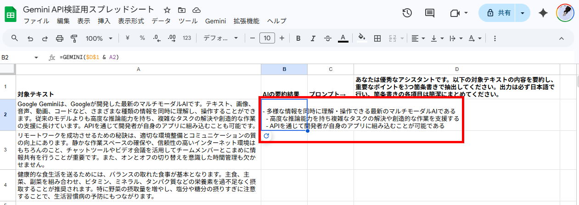Open the comments speech bubble icon
579x205 pixels.
430,13
